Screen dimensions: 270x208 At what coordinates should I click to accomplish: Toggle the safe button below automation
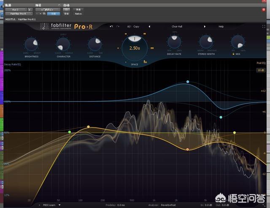coord(67,14)
